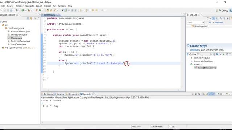Screen dimensions: 232x130
Task: Click Sort icon in Outline toolbar
Action: pos(214,55)
